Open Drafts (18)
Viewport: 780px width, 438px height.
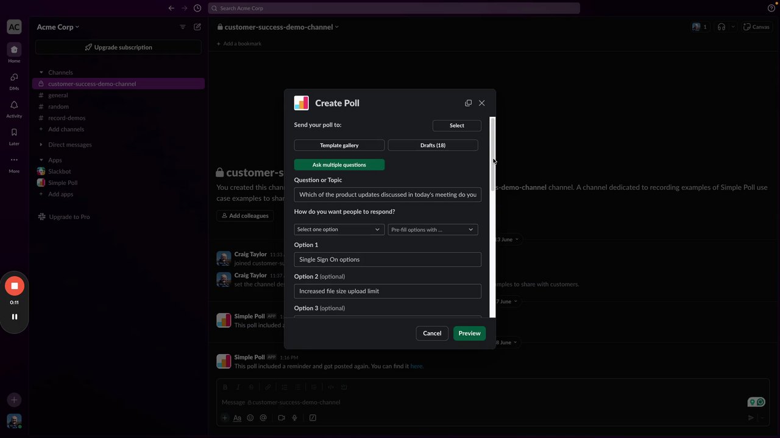(x=433, y=145)
